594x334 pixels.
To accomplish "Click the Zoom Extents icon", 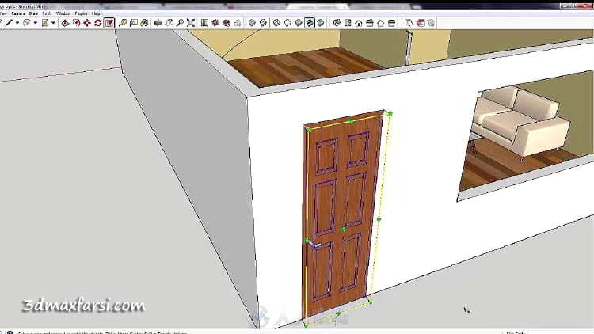I will [191, 23].
